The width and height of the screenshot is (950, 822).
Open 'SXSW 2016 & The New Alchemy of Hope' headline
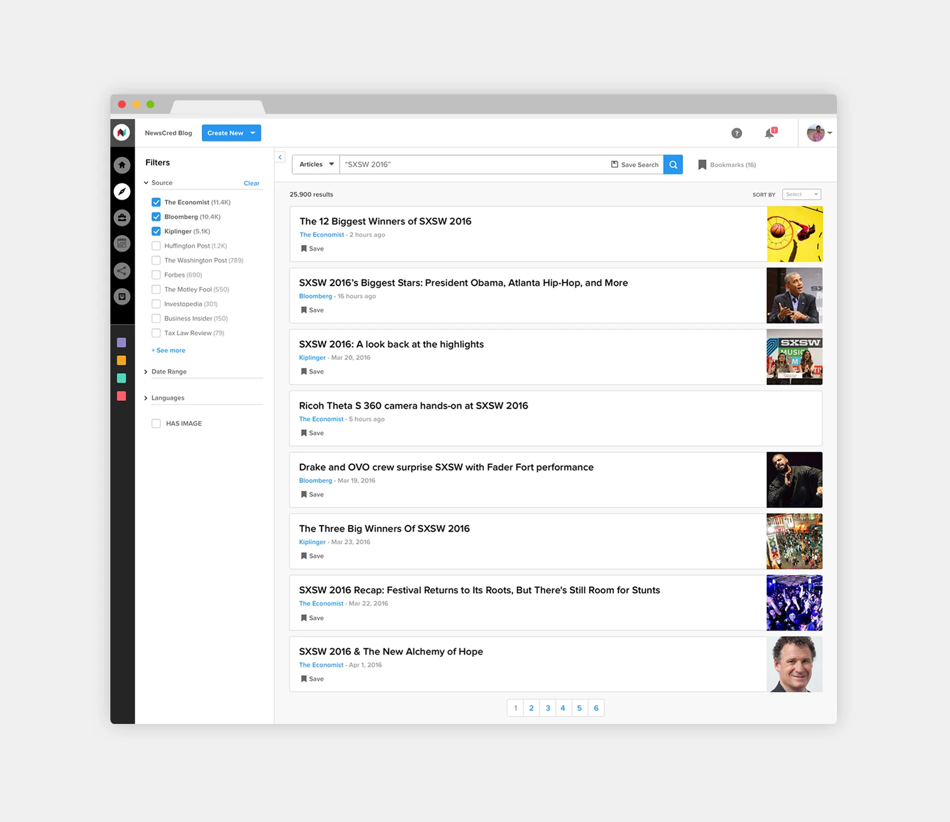(391, 652)
